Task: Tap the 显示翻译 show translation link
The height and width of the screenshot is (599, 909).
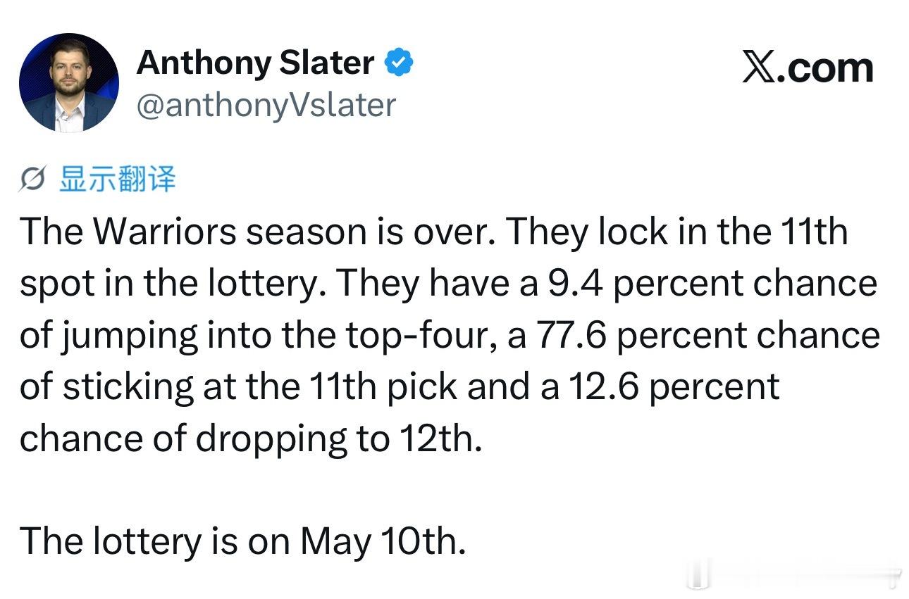Action: pyautogui.click(x=116, y=179)
